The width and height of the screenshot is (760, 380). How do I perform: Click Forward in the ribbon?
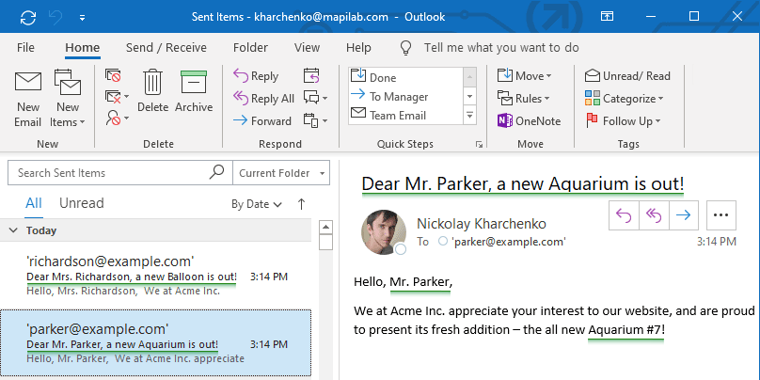[262, 120]
